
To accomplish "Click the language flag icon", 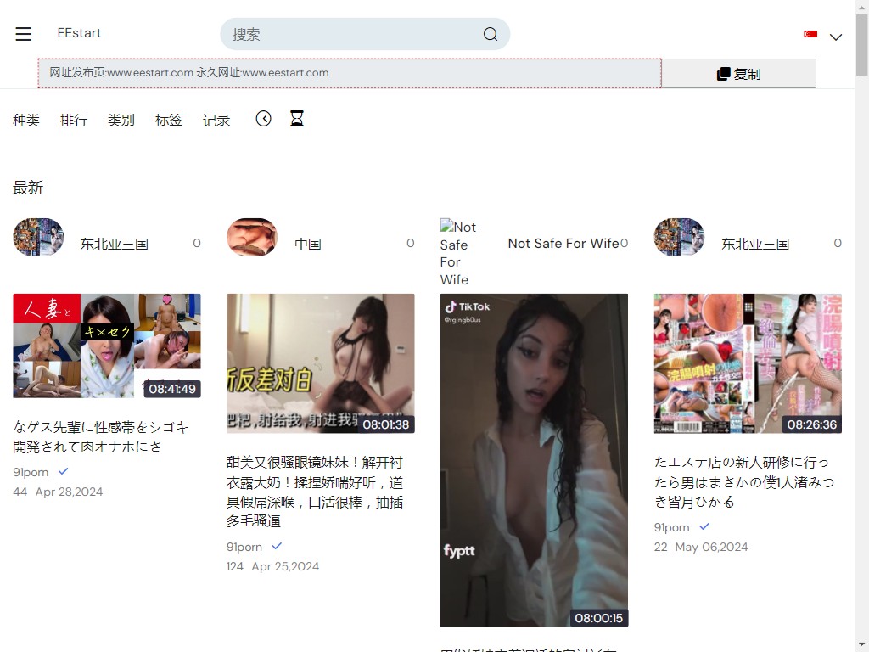I will pyautogui.click(x=810, y=34).
